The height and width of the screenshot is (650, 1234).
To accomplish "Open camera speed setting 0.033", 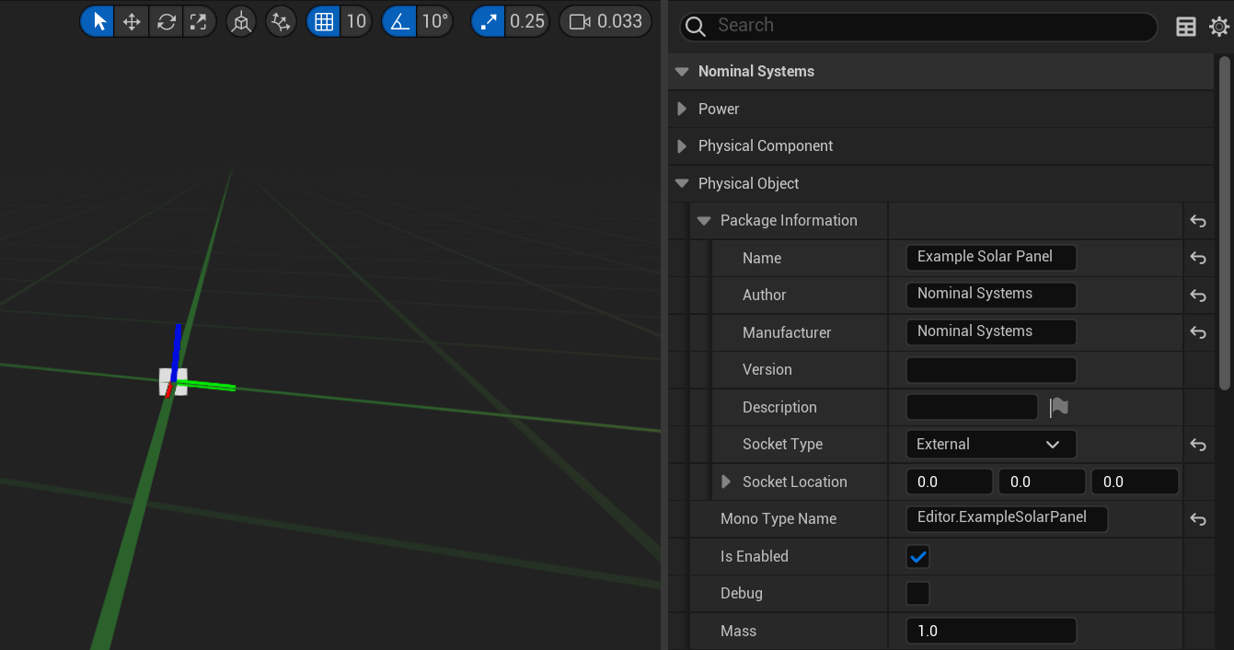I will [605, 21].
